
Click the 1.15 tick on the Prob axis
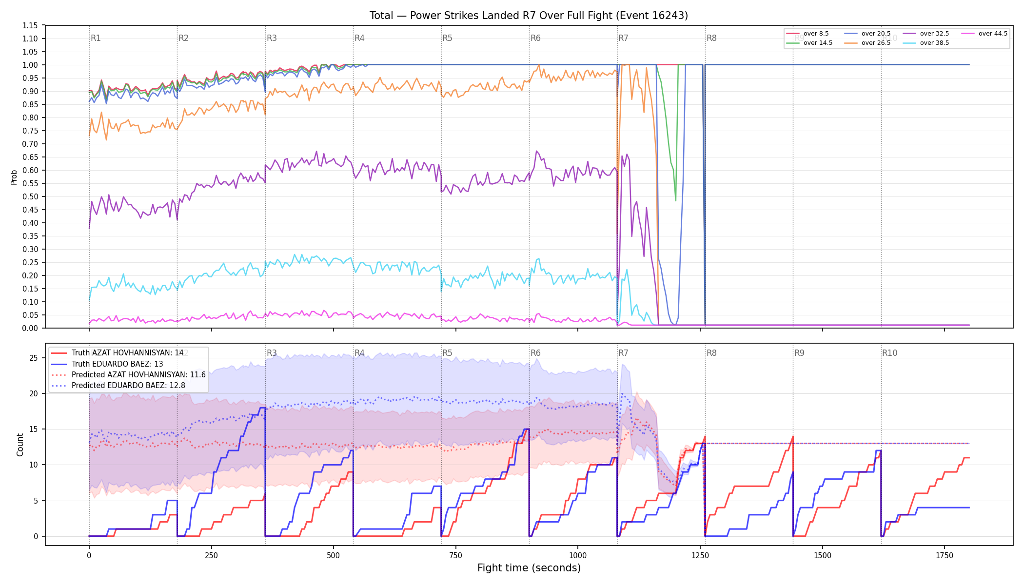click(x=30, y=25)
